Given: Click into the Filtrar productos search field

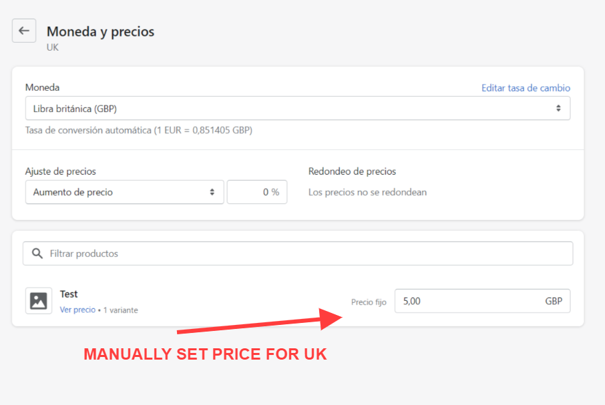Looking at the screenshot, I should tap(307, 254).
